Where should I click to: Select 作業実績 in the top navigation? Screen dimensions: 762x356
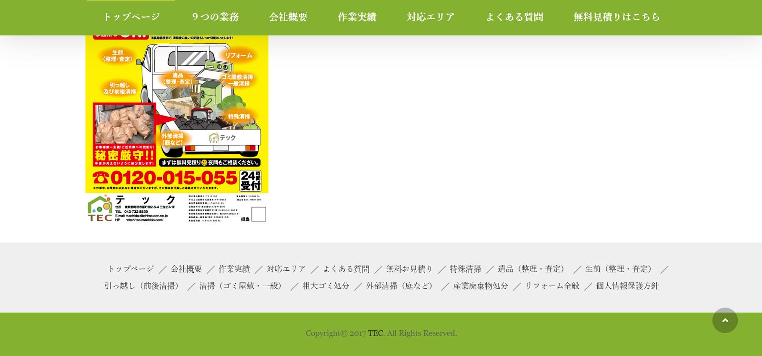(357, 17)
